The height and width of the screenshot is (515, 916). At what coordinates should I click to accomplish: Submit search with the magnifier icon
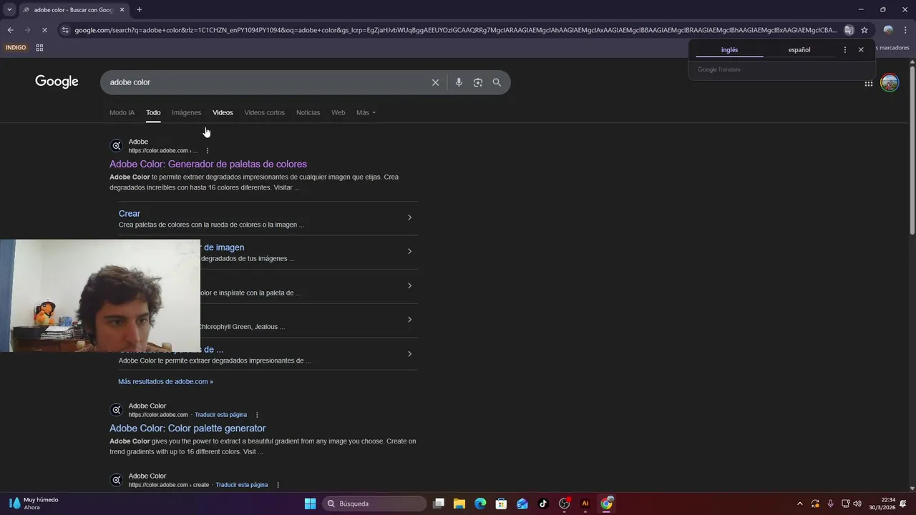497,82
